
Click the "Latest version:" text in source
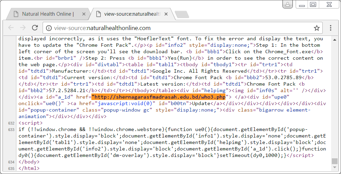coord(163,84)
